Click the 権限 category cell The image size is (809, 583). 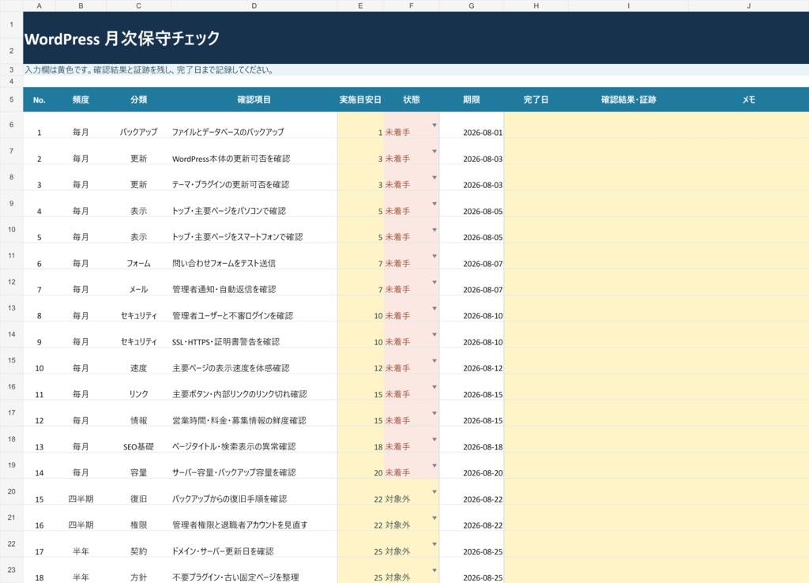139,518
